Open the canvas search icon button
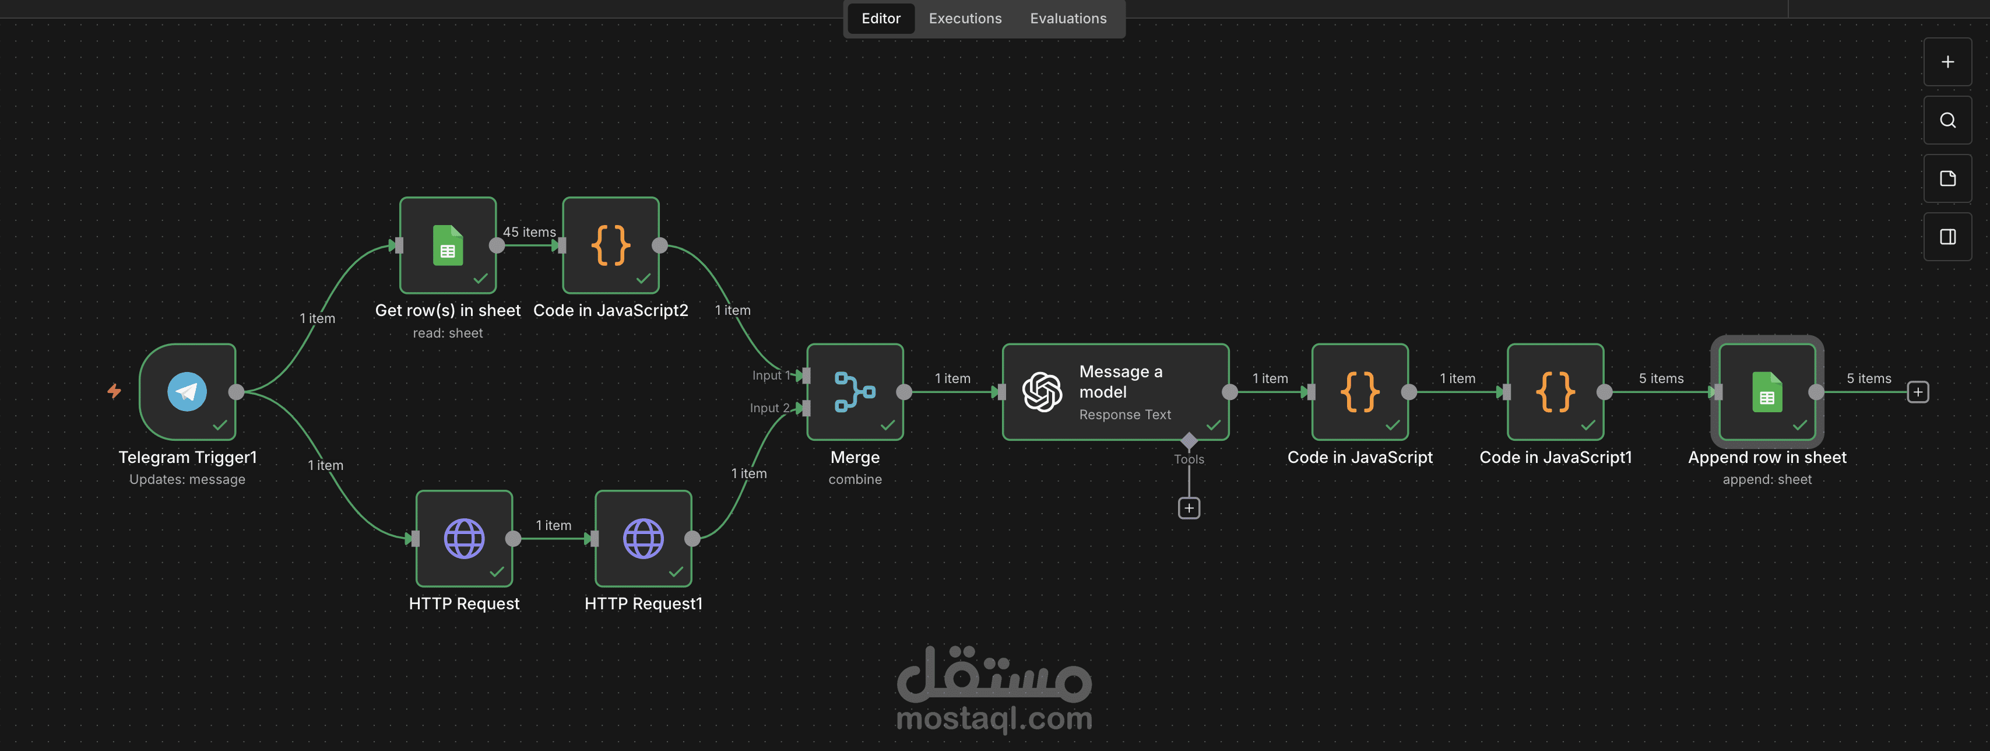 pos(1947,121)
